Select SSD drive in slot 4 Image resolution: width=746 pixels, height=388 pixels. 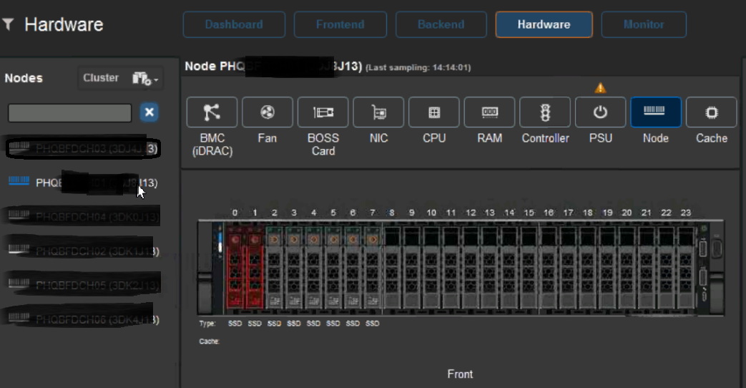tap(313, 268)
